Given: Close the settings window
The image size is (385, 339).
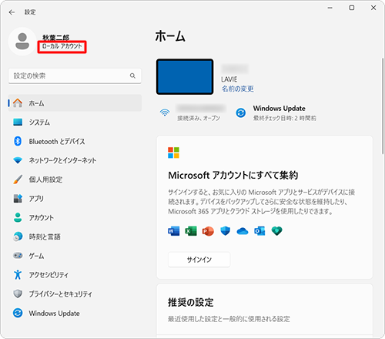Looking at the screenshot, I should point(373,8).
